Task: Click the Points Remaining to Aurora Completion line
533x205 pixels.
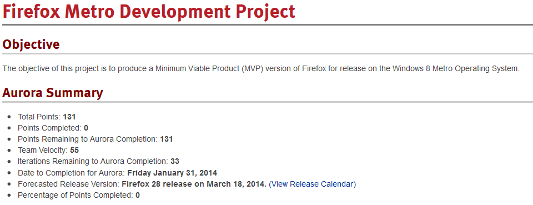Action: click(x=95, y=139)
